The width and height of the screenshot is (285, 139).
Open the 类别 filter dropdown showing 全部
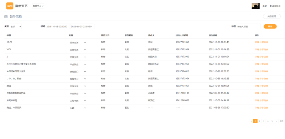click(16, 26)
